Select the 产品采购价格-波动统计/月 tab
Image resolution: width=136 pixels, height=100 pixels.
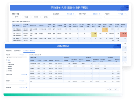click(x=29, y=51)
